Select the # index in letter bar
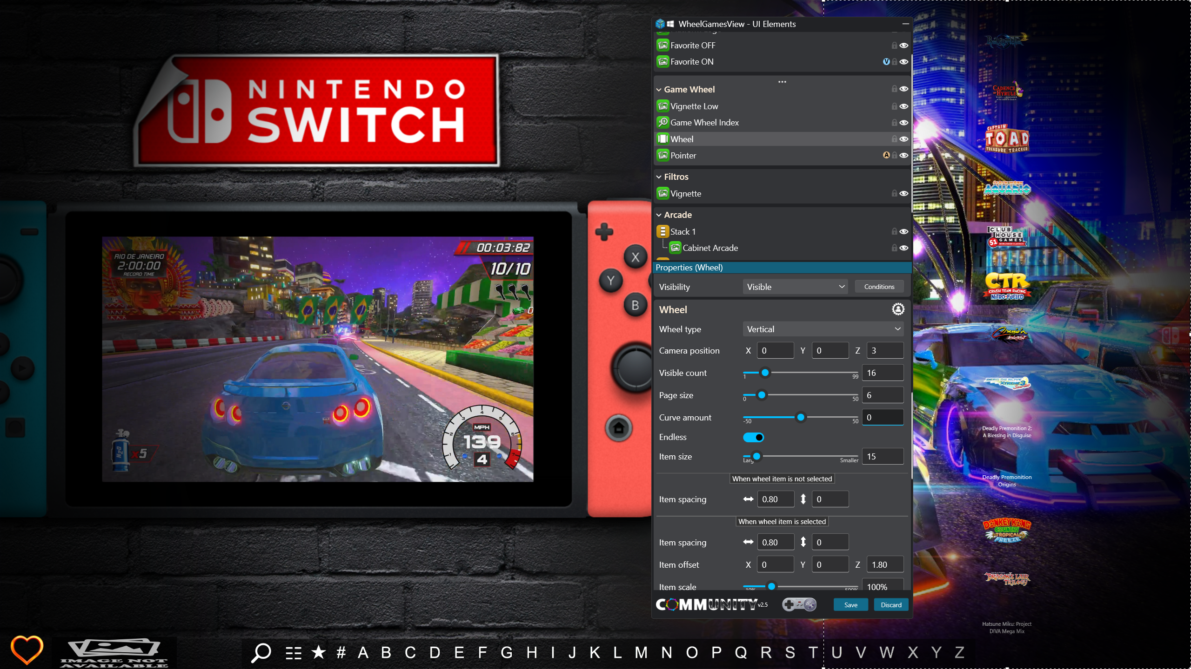 (x=341, y=653)
